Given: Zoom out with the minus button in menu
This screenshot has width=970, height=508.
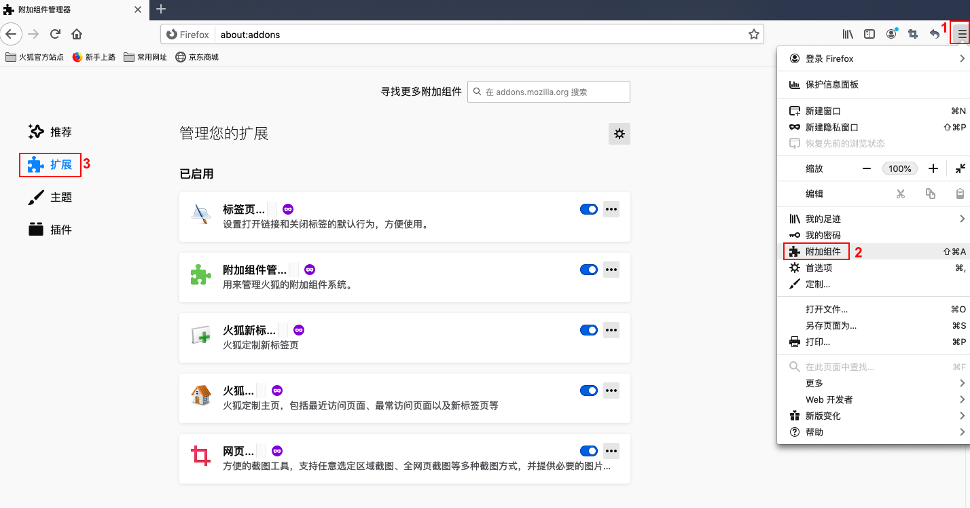Looking at the screenshot, I should point(867,168).
